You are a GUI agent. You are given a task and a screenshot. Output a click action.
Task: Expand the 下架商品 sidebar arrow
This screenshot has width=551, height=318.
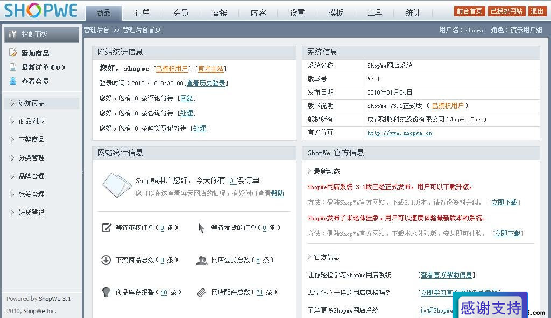[12, 140]
